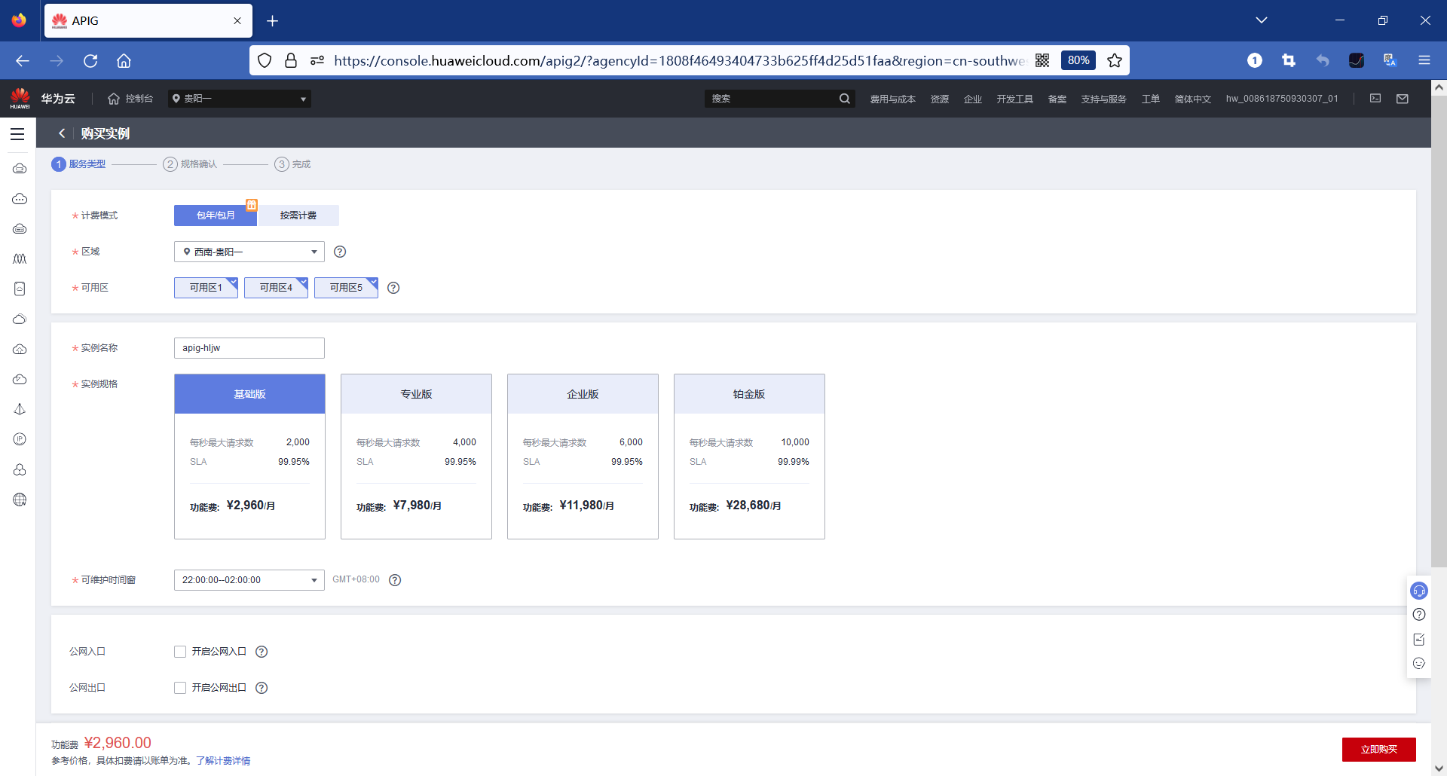Click step 2 规格确认 in progress indicator
Screen dimensions: 1447x776
190,164
